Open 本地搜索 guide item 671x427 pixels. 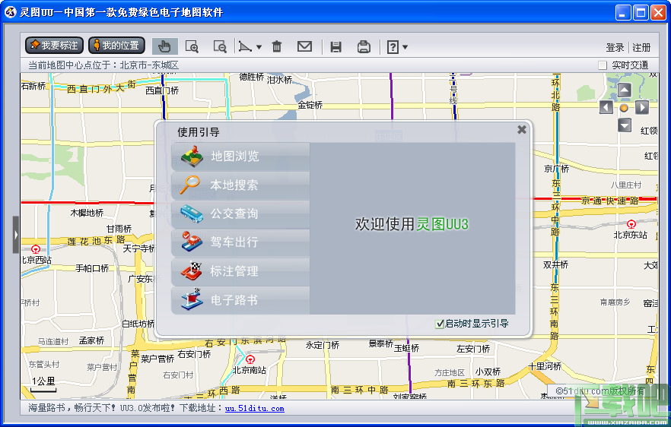240,185
